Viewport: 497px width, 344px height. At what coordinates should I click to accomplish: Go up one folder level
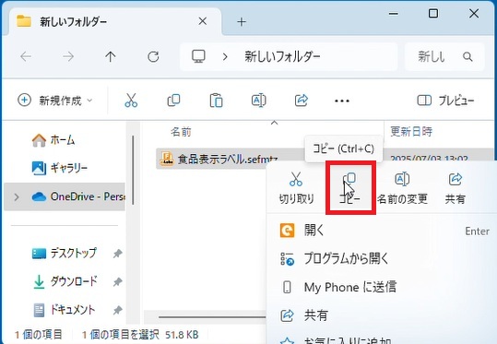click(111, 57)
